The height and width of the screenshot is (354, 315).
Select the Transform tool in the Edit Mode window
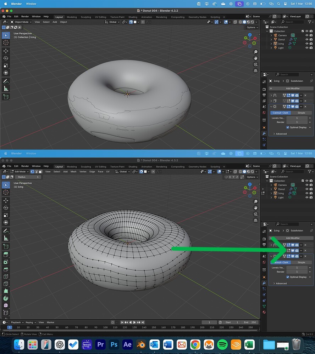(x=6, y=222)
